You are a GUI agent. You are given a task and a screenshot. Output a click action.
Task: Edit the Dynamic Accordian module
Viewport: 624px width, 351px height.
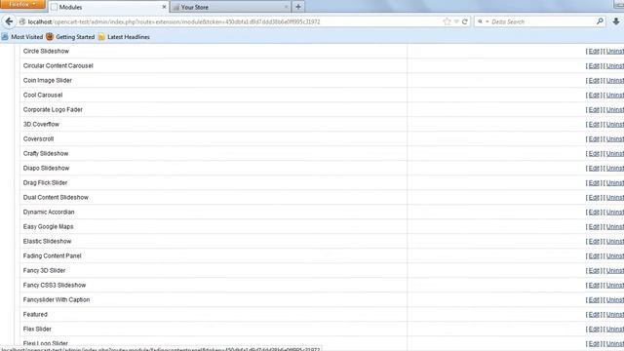[x=594, y=213]
